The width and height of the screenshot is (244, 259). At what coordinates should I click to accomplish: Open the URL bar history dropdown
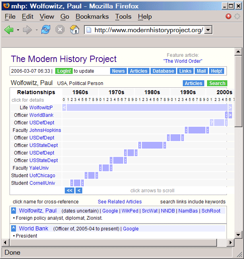209,30
